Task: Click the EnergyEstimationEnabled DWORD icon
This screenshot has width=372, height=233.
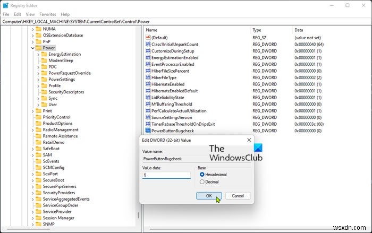Action: point(148,57)
